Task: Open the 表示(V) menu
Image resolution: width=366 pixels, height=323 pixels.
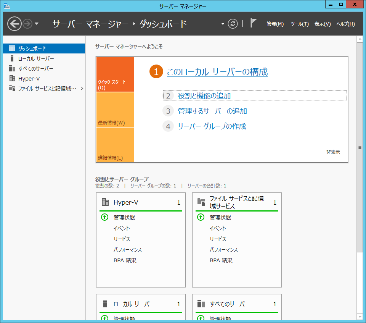Action: coord(323,24)
